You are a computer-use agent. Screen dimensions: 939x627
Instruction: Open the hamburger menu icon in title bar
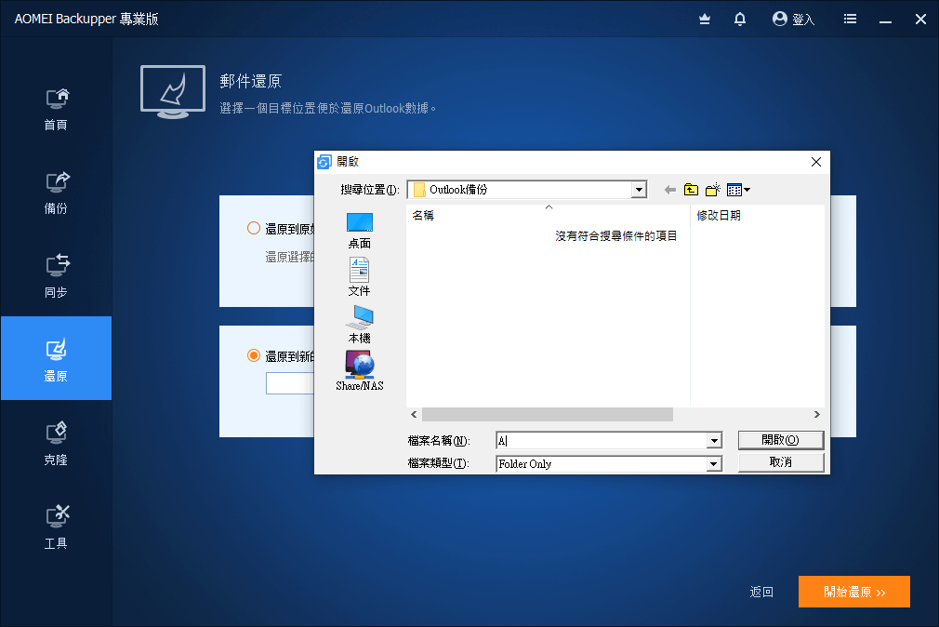tap(850, 20)
